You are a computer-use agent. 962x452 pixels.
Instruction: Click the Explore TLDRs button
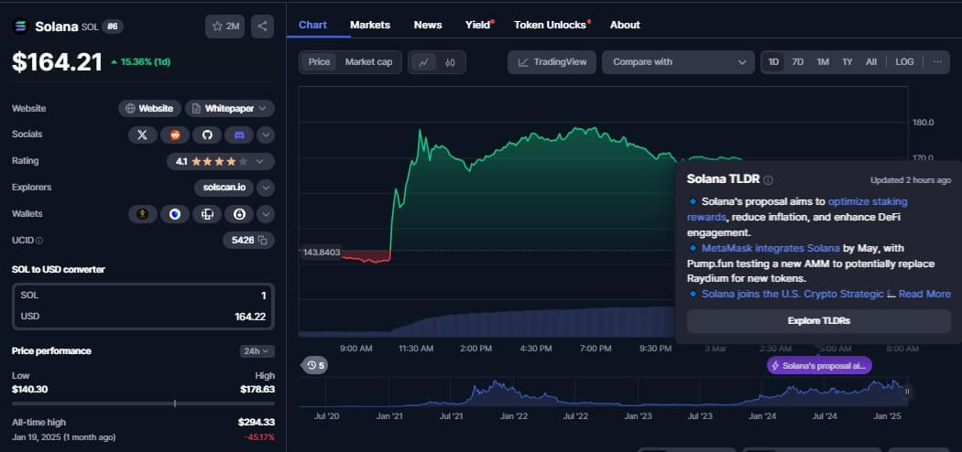pyautogui.click(x=818, y=321)
